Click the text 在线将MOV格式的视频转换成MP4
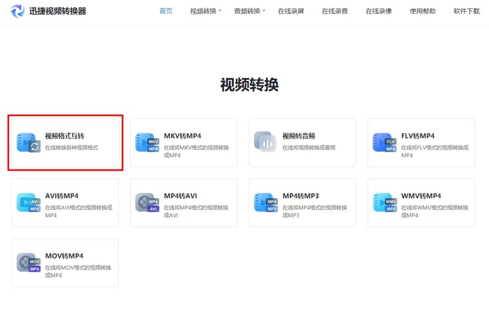 78,271
